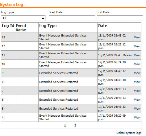View log entry with Log Id 9
146x136 pixels.
coord(137,73)
